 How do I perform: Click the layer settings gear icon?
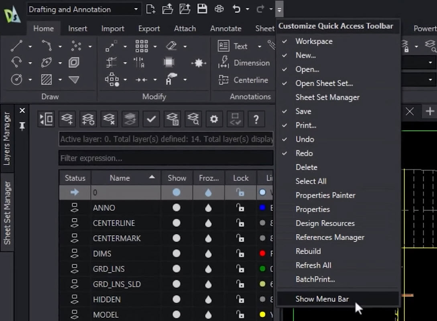pyautogui.click(x=214, y=119)
